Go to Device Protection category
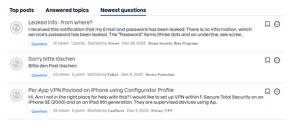 click(160, 75)
